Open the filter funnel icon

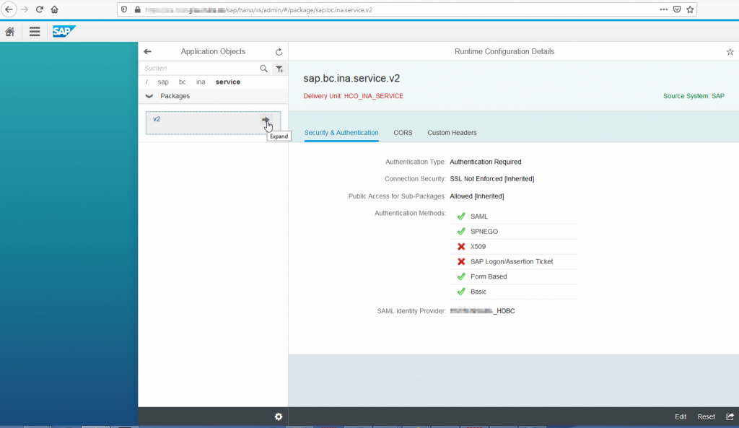point(279,69)
